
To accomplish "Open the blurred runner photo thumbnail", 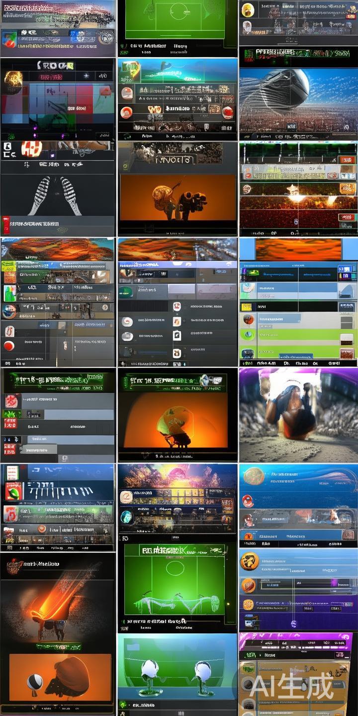I will point(298,415).
